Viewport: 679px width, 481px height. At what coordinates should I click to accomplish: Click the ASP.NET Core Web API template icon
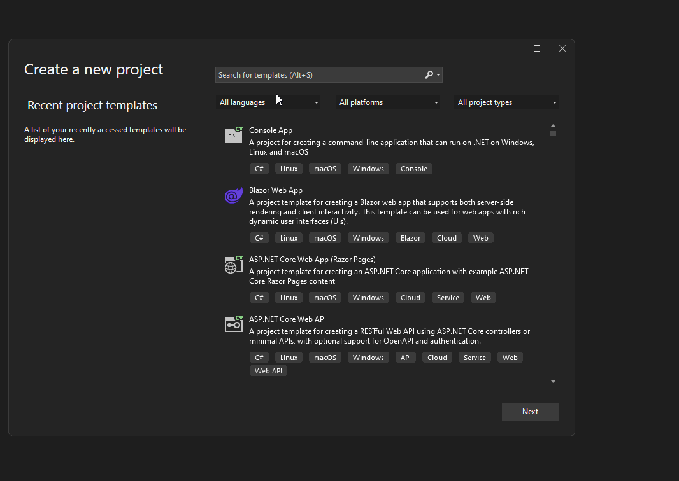coord(233,324)
